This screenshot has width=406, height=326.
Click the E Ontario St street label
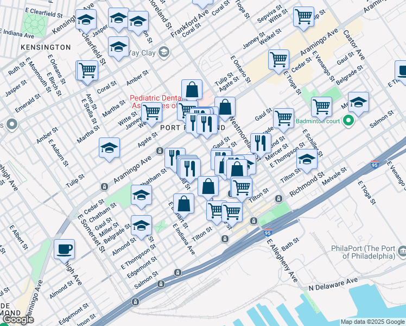click(240, 69)
